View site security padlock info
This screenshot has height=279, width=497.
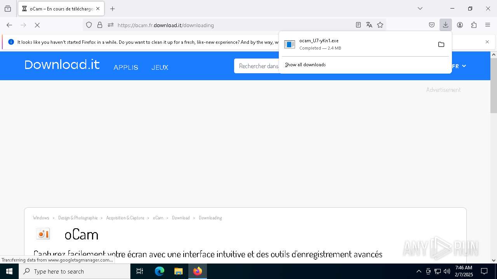click(100, 25)
